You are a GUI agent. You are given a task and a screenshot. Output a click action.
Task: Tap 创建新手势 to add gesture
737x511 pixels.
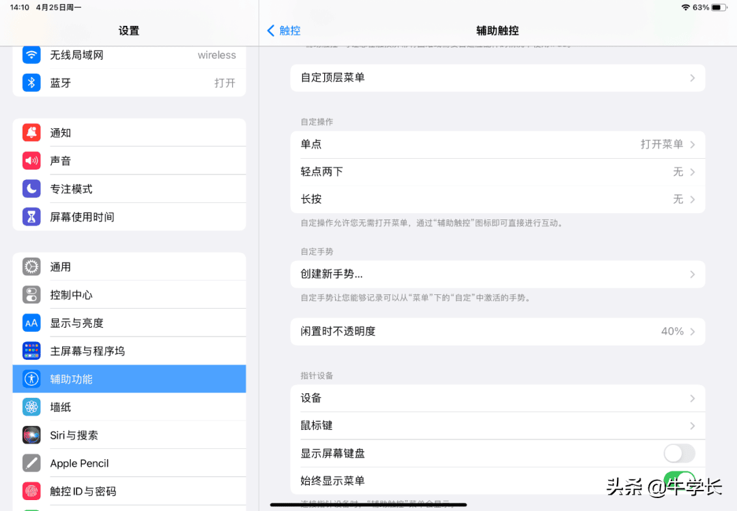(x=497, y=274)
